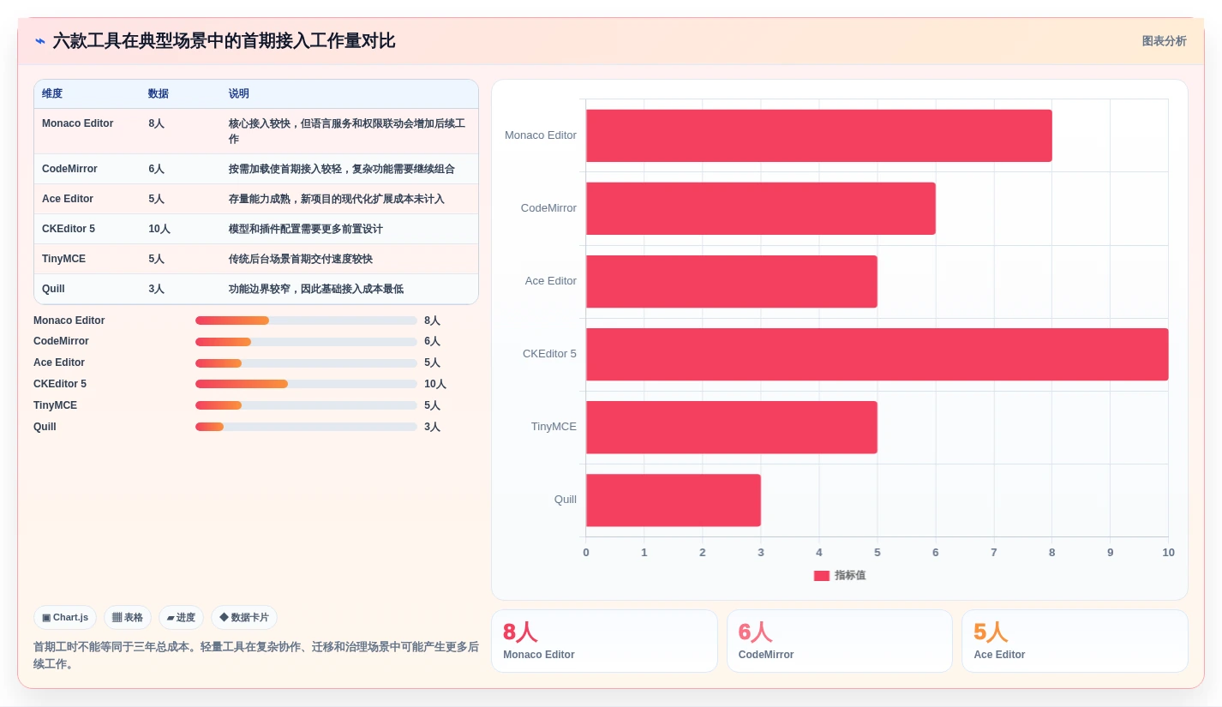Click the 功能边界较窄 description cell
This screenshot has width=1222, height=707.
pyautogui.click(x=316, y=289)
